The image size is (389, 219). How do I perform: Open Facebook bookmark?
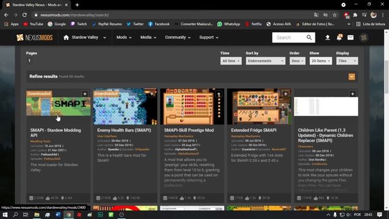[x=159, y=24]
